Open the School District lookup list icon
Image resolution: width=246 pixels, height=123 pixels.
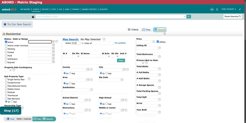point(86,100)
